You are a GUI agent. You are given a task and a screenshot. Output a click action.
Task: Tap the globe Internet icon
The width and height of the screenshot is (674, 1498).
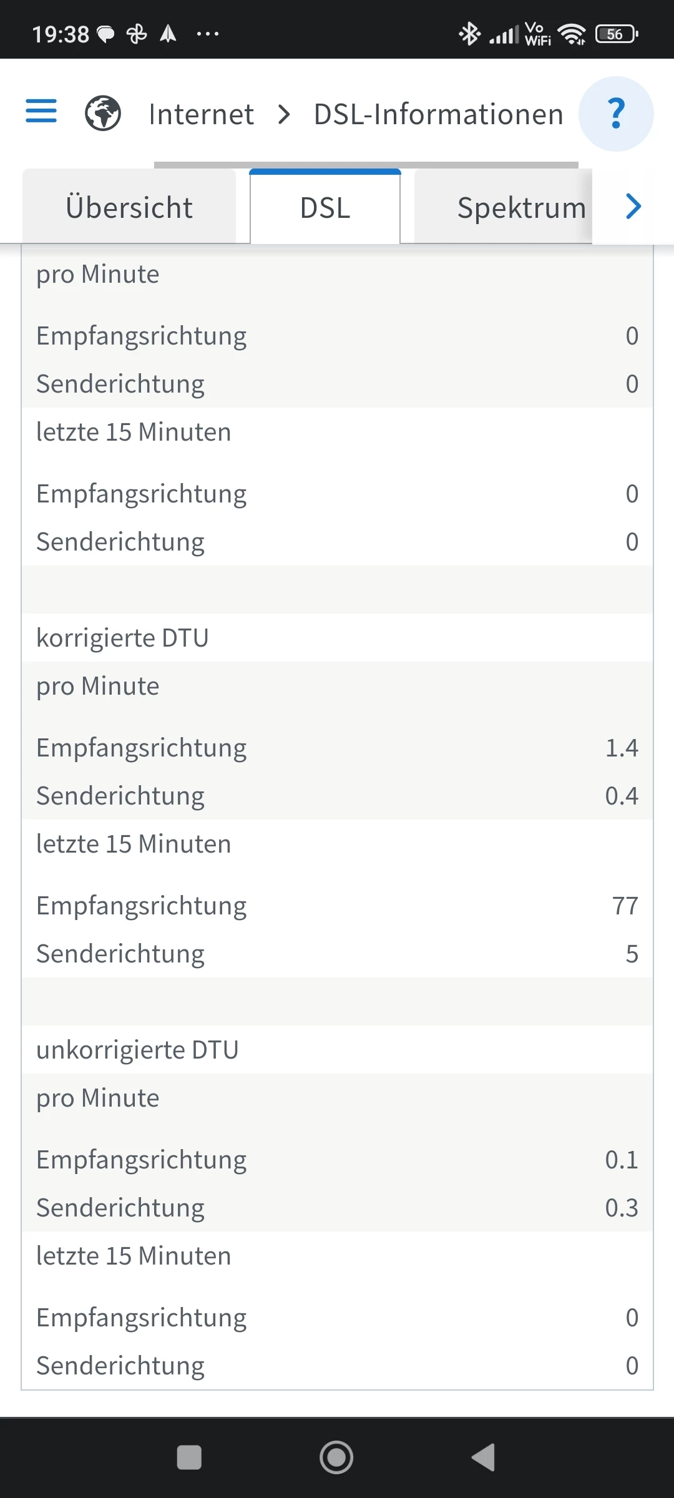click(103, 113)
